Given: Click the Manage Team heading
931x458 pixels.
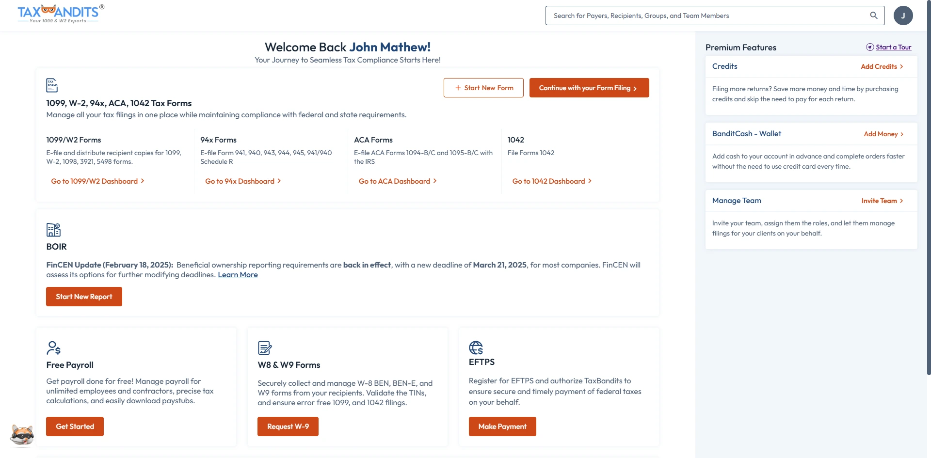Looking at the screenshot, I should (x=737, y=201).
